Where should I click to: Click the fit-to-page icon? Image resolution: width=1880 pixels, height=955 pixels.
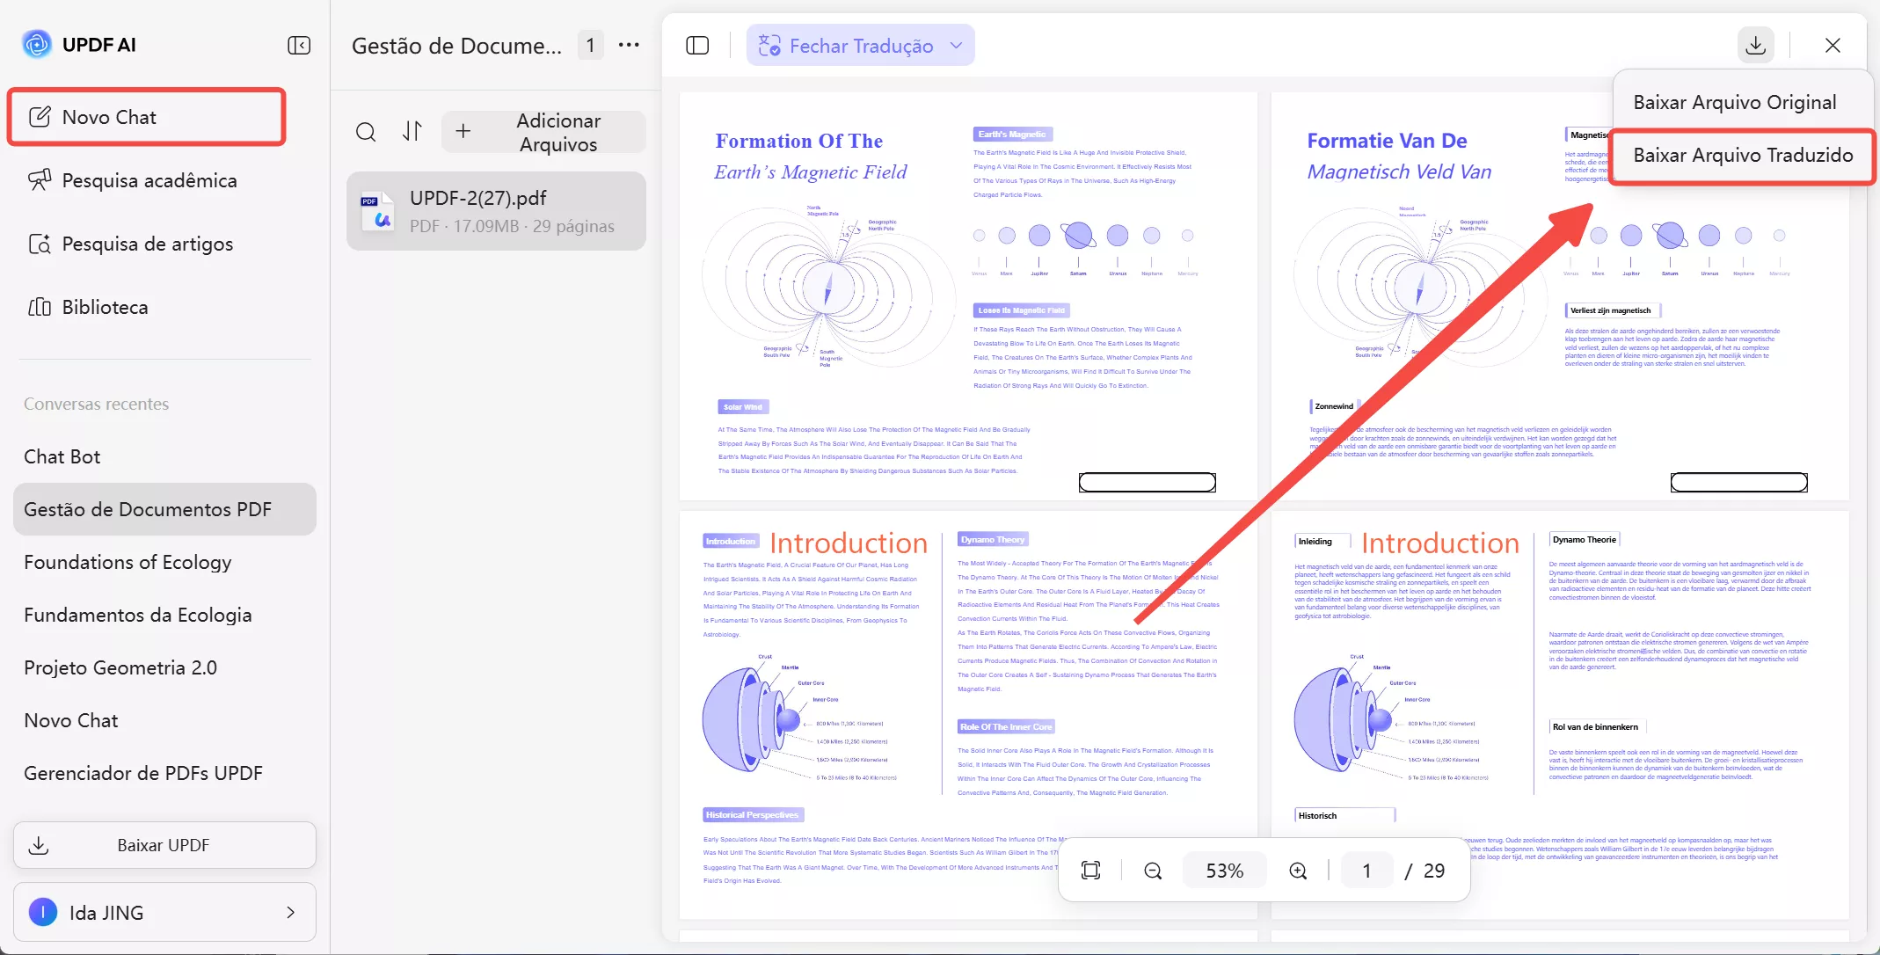pyautogui.click(x=1090, y=871)
